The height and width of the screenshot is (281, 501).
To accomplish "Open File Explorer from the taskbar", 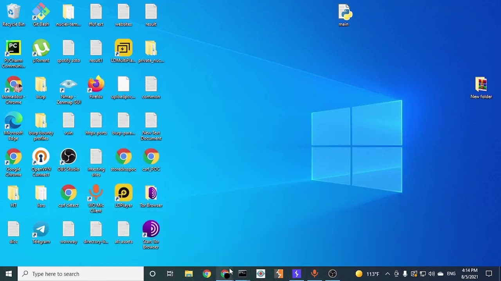I will point(189,274).
